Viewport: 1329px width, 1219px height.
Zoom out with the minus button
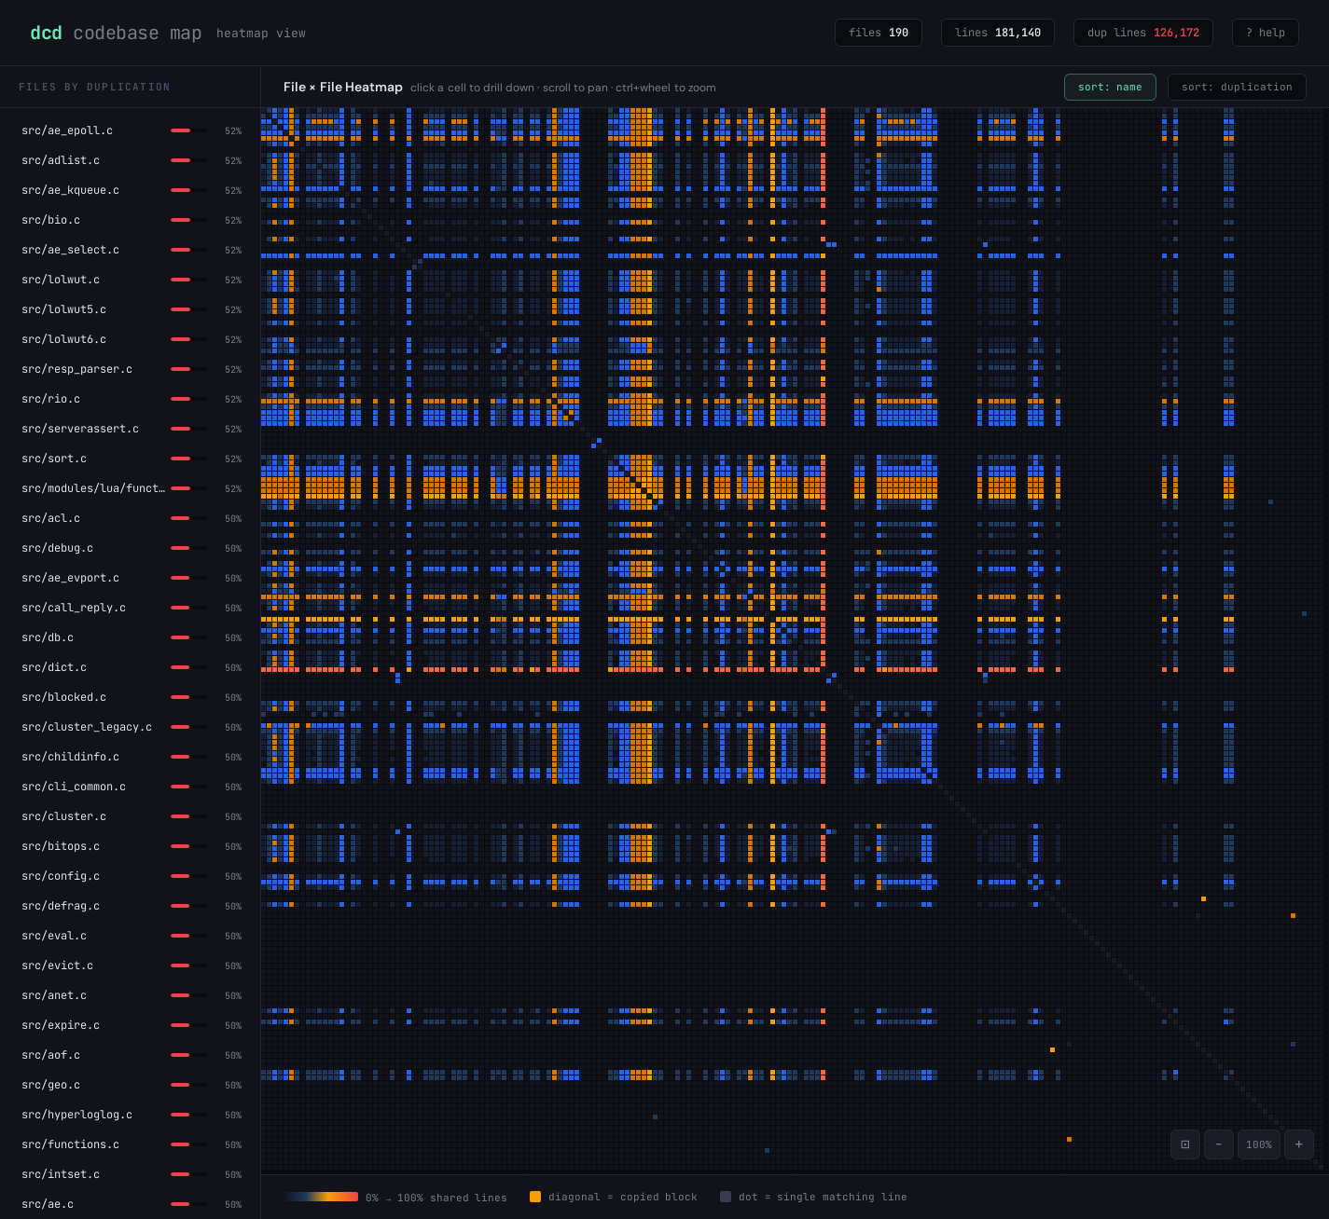1218,1144
